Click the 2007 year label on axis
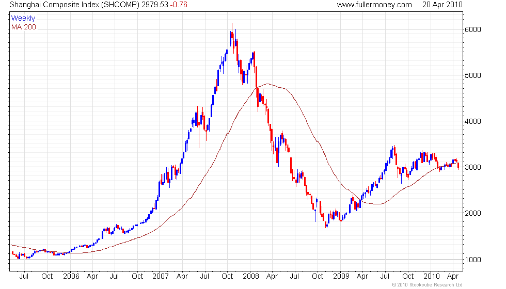 tap(161, 276)
